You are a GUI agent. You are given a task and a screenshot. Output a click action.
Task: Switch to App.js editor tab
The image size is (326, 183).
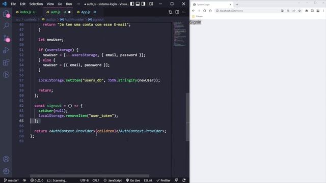pyautogui.click(x=86, y=12)
